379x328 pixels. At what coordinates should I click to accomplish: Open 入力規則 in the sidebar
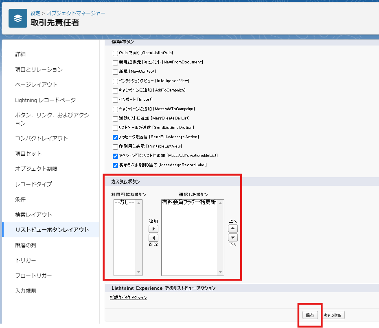point(26,291)
